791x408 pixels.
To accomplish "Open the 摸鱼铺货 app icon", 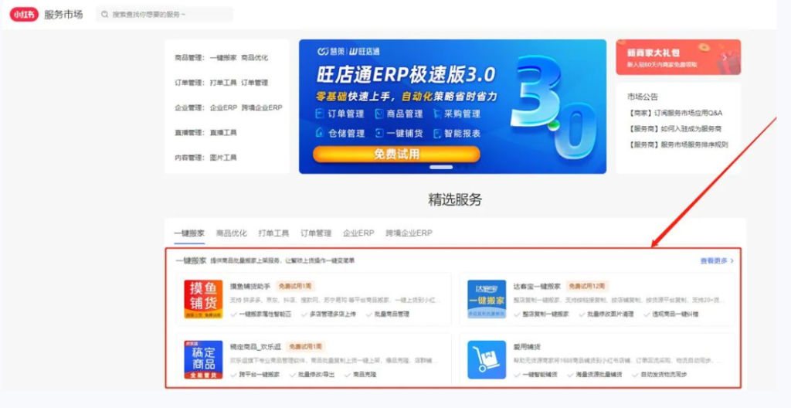I will pyautogui.click(x=203, y=299).
